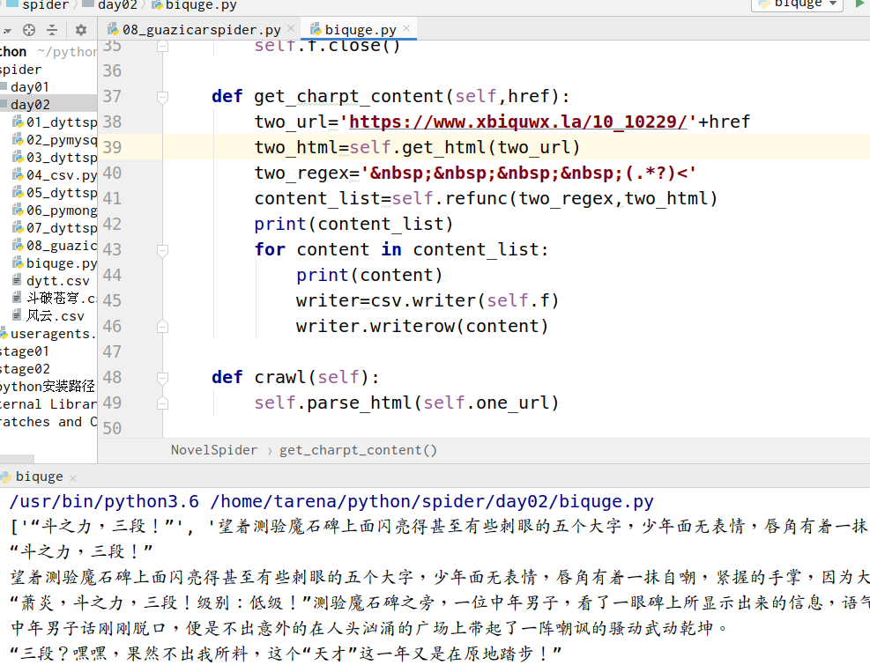The width and height of the screenshot is (870, 665).
Task: Select the day02 folder in project tree
Action: point(30,105)
